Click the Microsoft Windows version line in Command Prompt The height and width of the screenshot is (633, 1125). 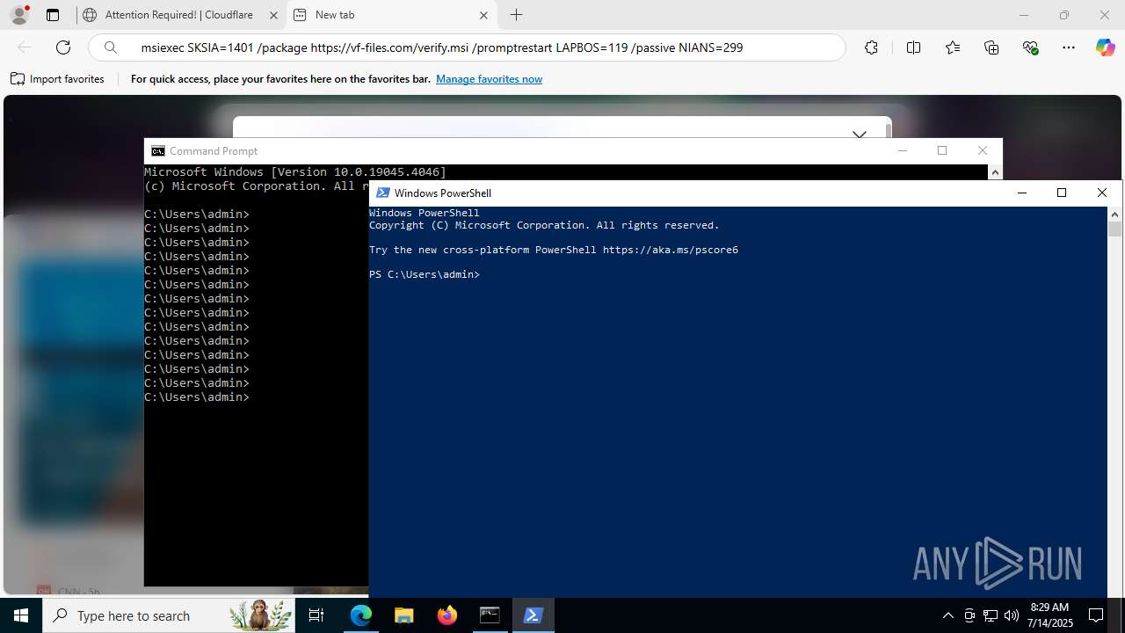[x=295, y=172]
